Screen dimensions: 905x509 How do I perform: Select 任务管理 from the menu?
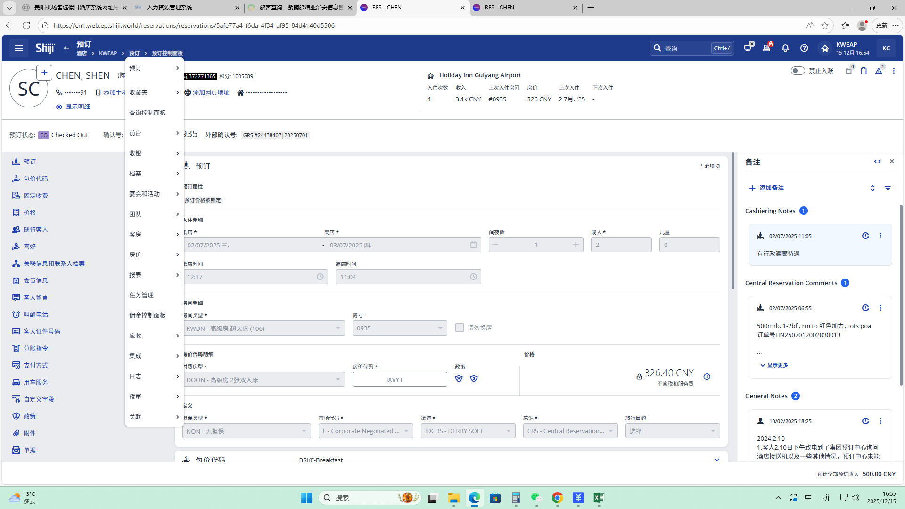[141, 295]
